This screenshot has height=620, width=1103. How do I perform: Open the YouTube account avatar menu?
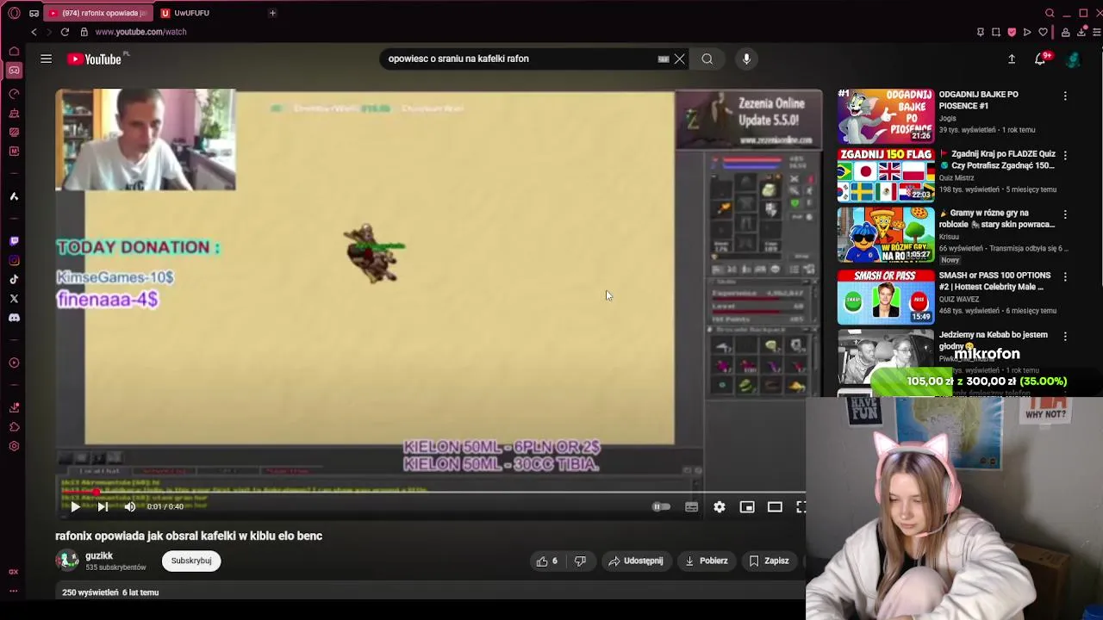tap(1073, 59)
